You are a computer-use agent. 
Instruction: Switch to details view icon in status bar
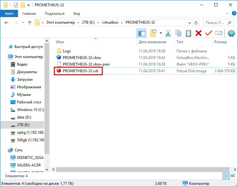(226, 176)
